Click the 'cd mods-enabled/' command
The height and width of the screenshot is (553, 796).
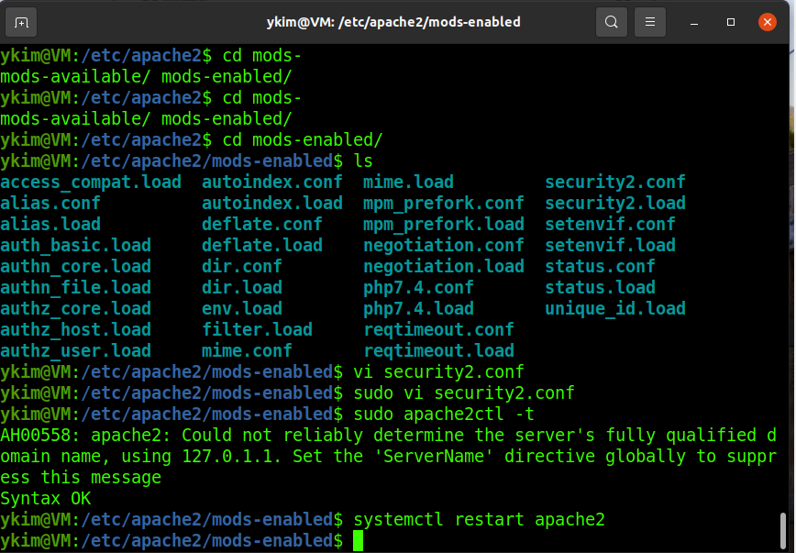[303, 140]
